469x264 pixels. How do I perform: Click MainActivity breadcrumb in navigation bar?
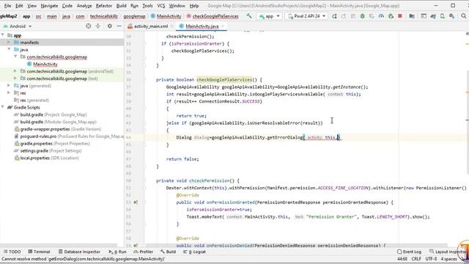pyautogui.click(x=166, y=16)
